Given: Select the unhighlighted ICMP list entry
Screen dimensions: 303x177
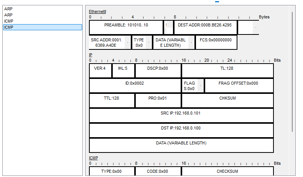Looking at the screenshot, I should click(x=9, y=21).
